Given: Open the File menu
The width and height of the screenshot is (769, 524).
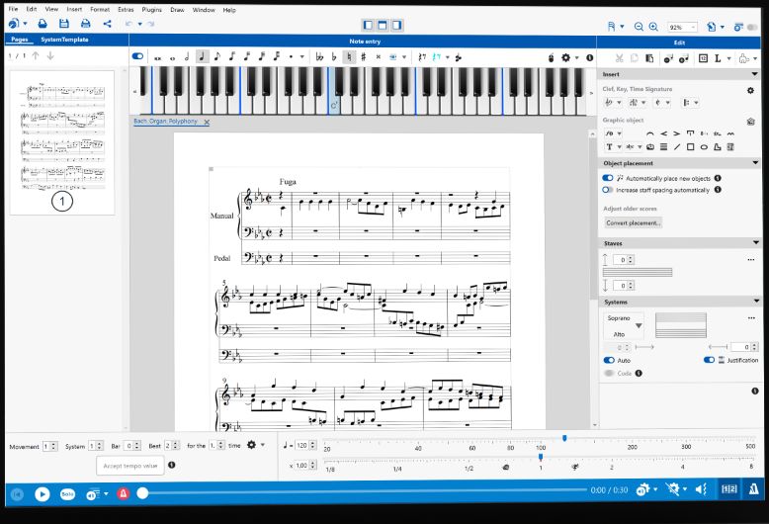Looking at the screenshot, I should 13,9.
